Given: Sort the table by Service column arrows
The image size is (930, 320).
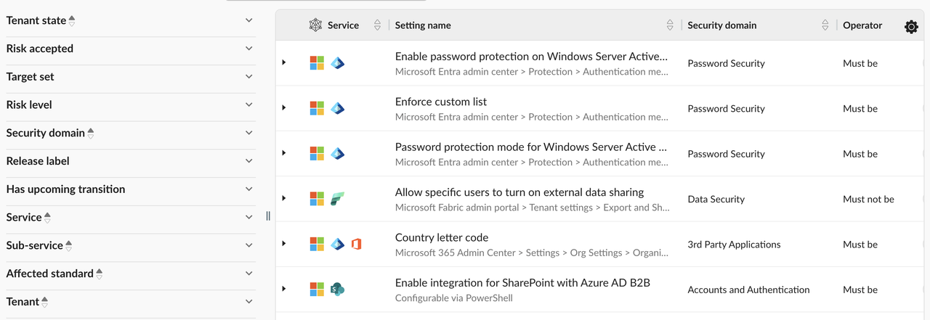Looking at the screenshot, I should [x=377, y=25].
